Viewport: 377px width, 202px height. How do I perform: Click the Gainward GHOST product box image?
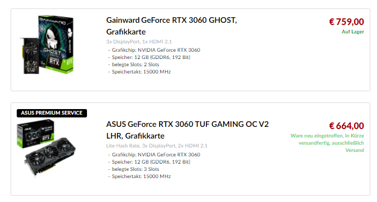47,45
